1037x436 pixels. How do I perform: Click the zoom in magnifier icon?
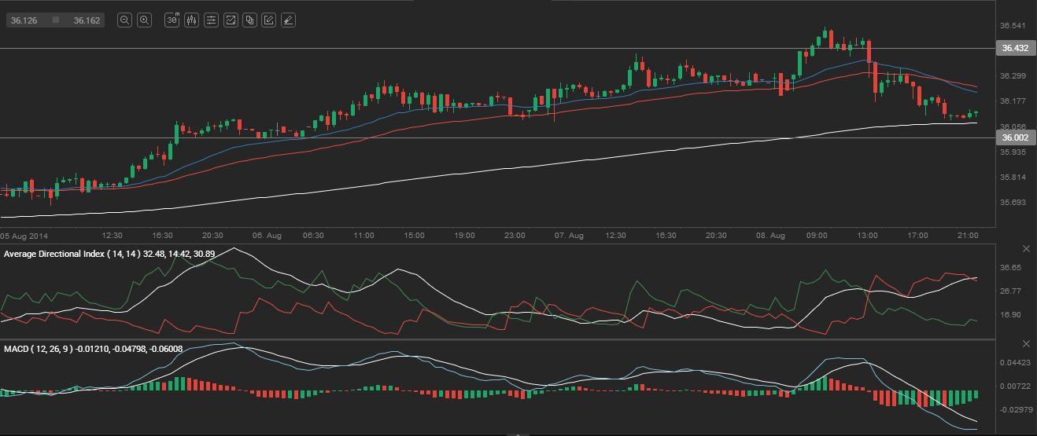click(144, 20)
